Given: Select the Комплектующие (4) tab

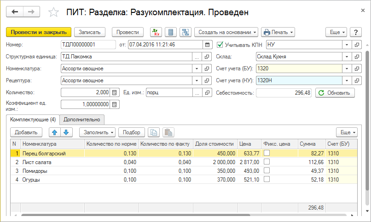Looking at the screenshot, I should [x=33, y=120].
